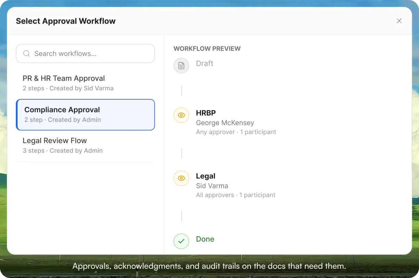
Task: Click the eye icon beside HRBP step
Action: pyautogui.click(x=181, y=115)
